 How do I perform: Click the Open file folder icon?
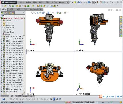[75, 2]
